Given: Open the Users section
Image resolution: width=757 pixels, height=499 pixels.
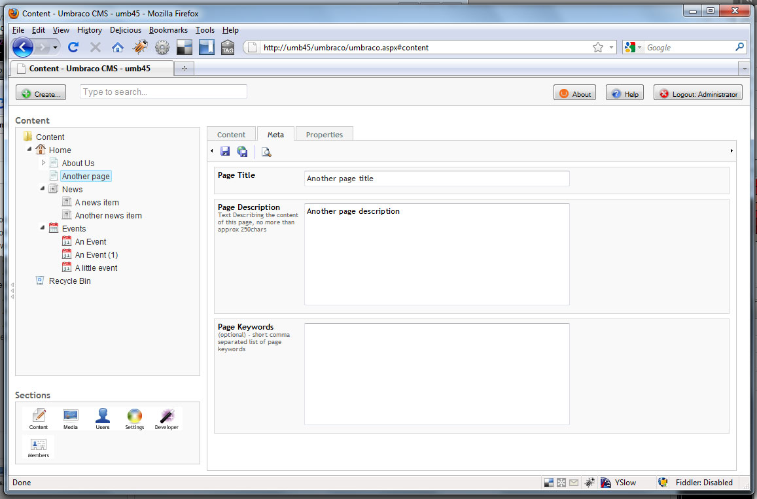Looking at the screenshot, I should point(102,419).
